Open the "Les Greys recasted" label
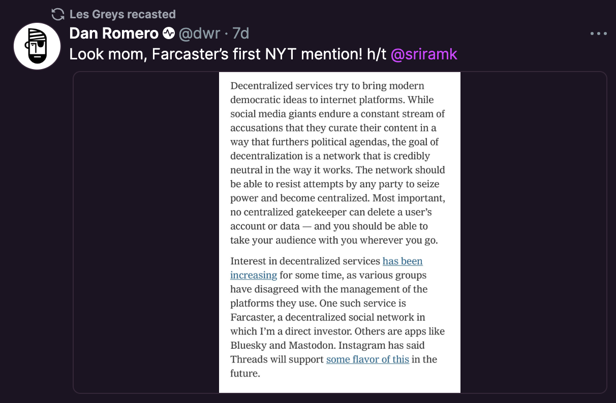Screen dimensions: 616x403 click(122, 14)
